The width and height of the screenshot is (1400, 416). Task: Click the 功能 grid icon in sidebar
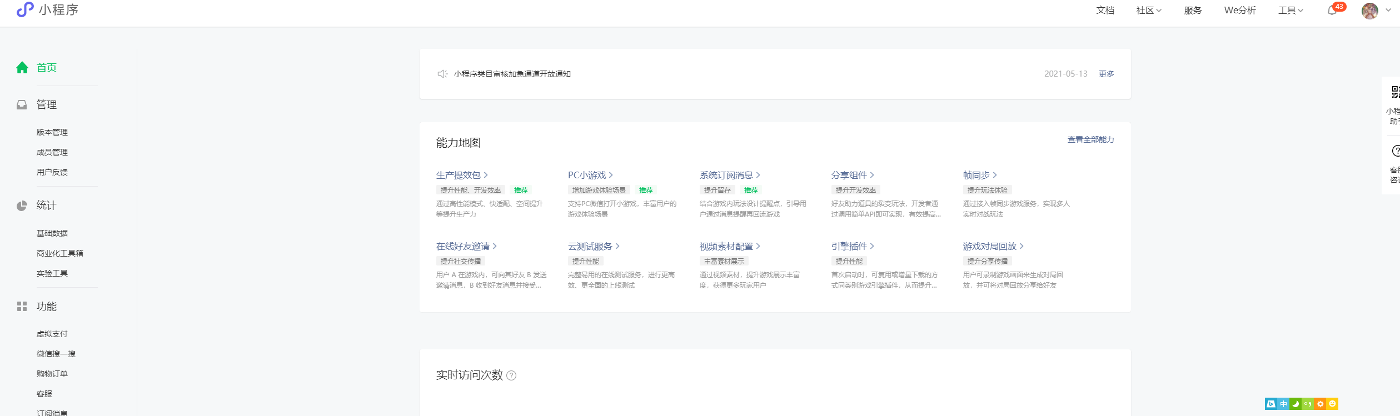click(x=22, y=307)
